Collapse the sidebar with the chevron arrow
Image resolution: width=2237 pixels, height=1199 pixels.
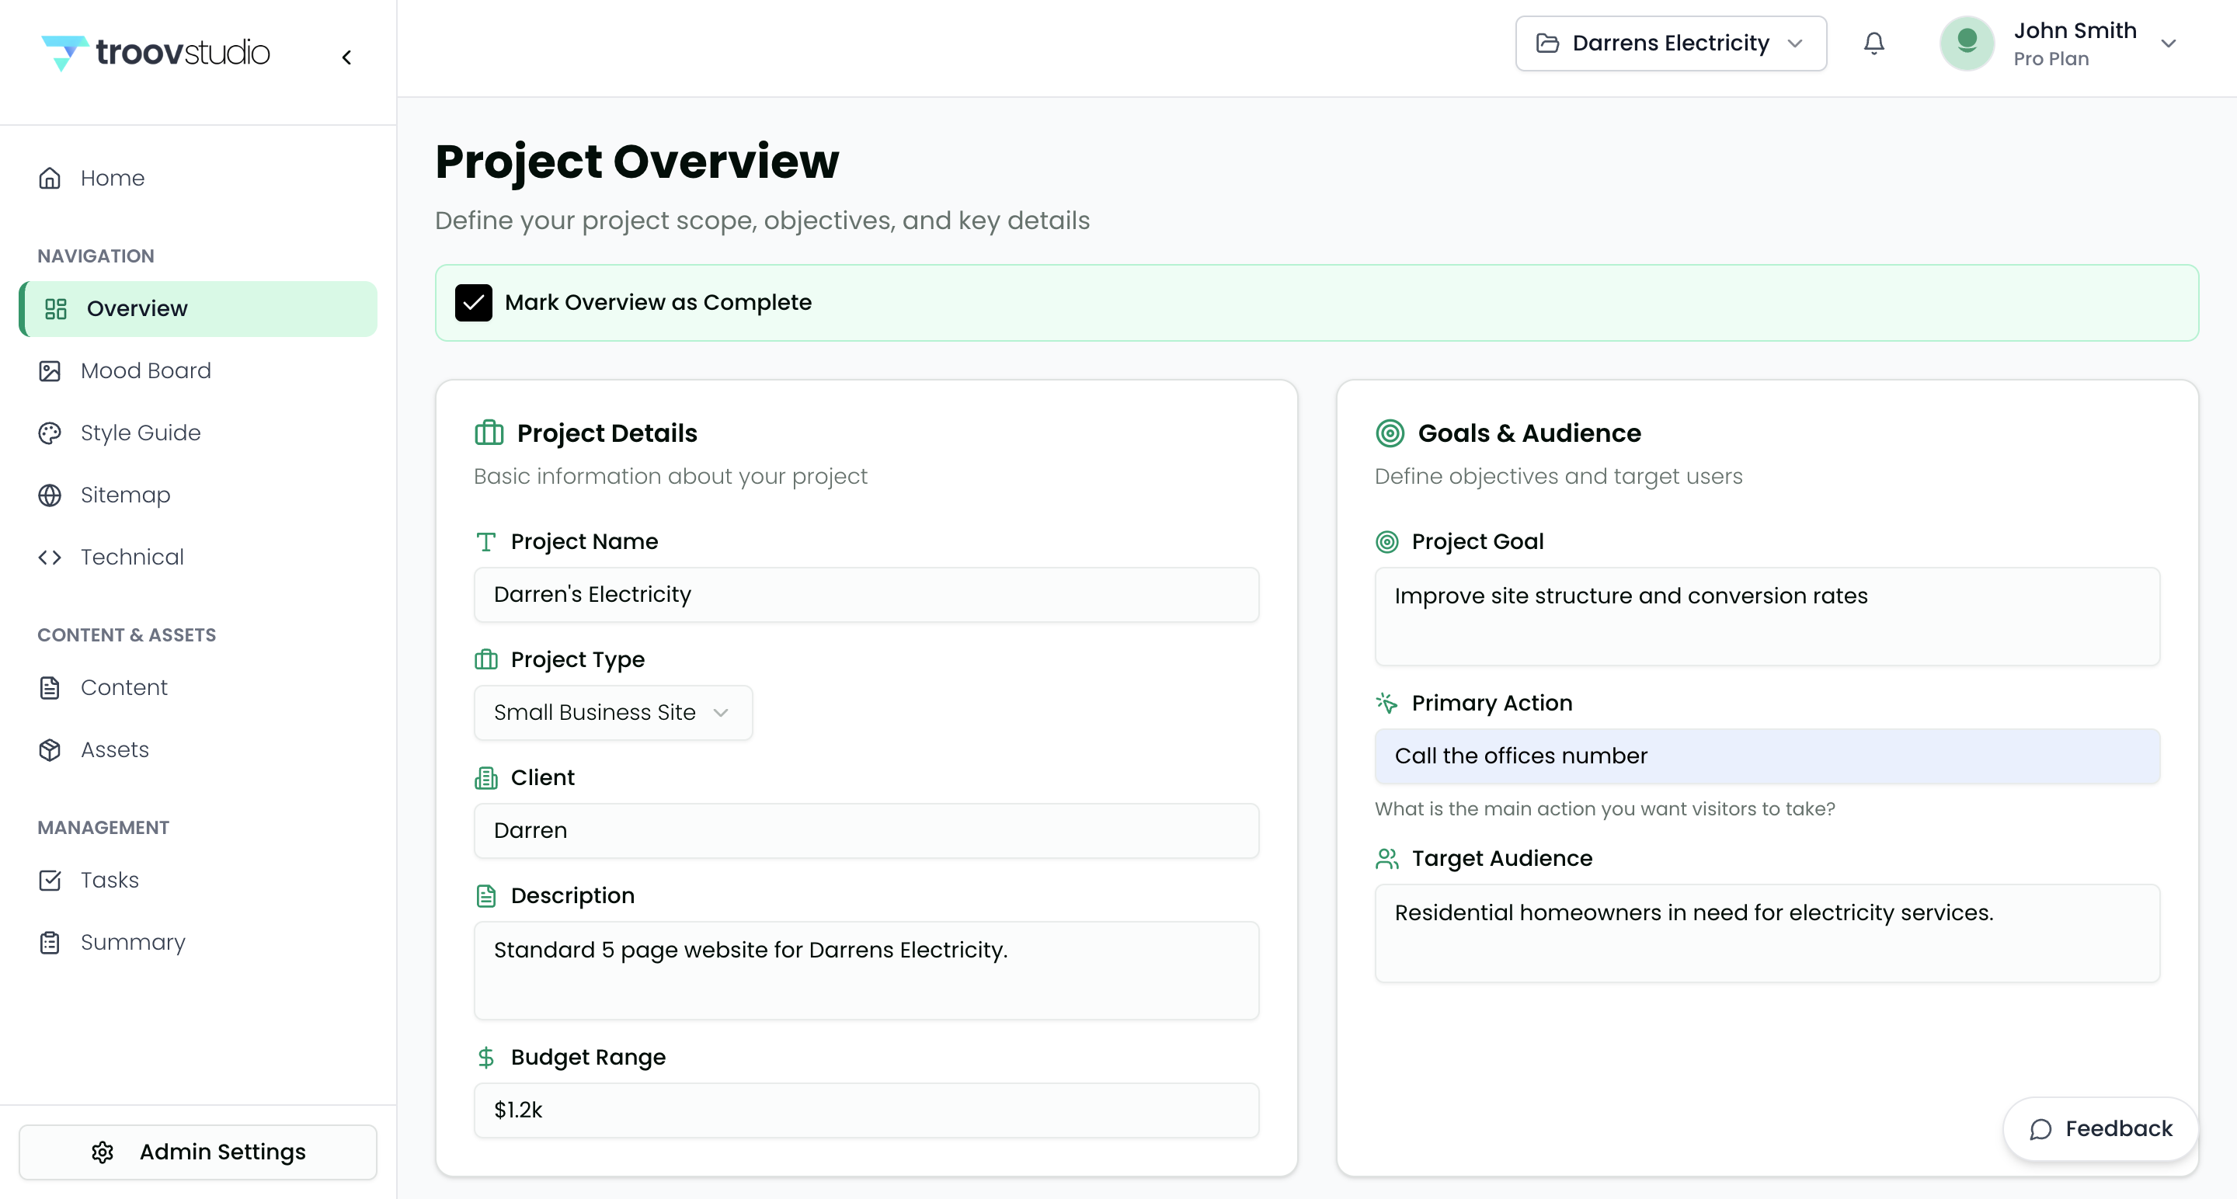click(346, 57)
